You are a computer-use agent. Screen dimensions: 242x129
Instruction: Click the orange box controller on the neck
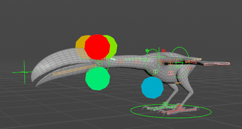pos(121,61)
